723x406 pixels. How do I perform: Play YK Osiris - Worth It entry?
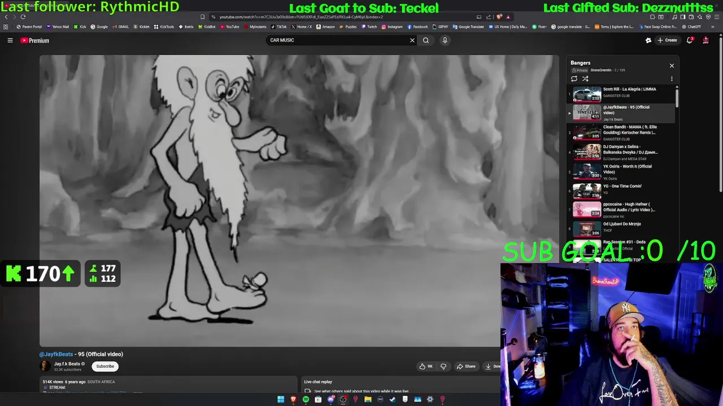621,172
